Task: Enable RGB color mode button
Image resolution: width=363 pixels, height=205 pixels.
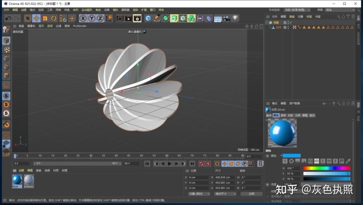Action: click(x=310, y=161)
